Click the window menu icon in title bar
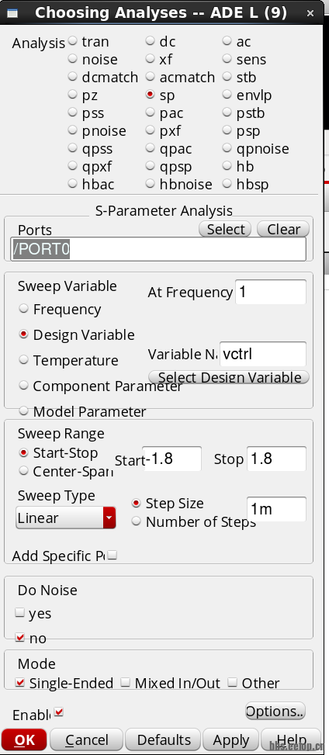329x755 pixels. (x=13, y=13)
